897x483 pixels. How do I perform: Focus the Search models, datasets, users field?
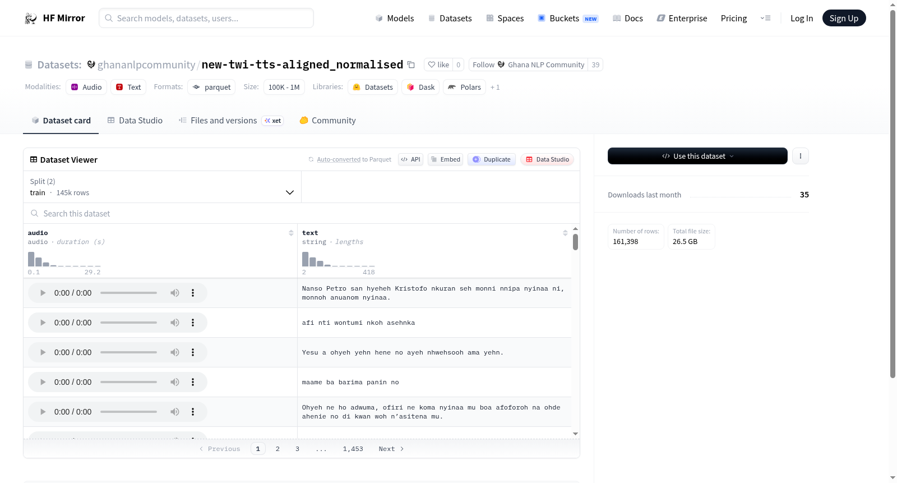206,18
